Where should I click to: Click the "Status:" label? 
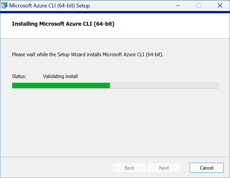[19, 76]
